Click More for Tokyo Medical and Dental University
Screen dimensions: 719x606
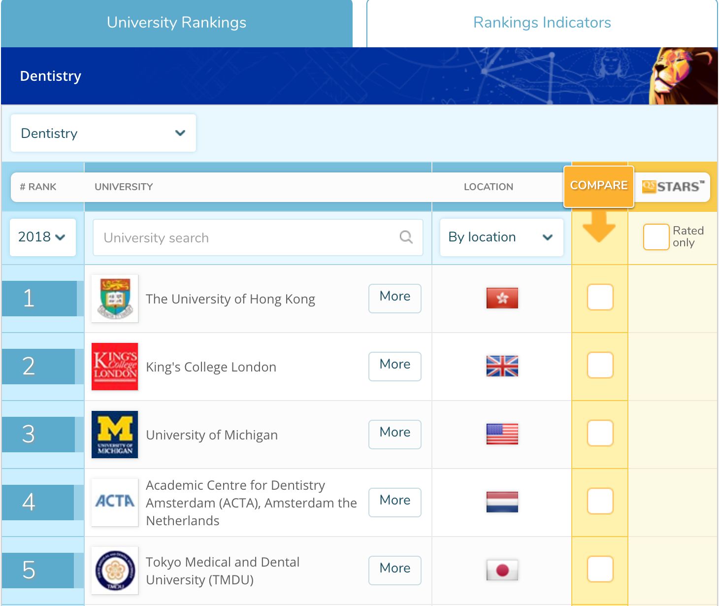click(395, 570)
